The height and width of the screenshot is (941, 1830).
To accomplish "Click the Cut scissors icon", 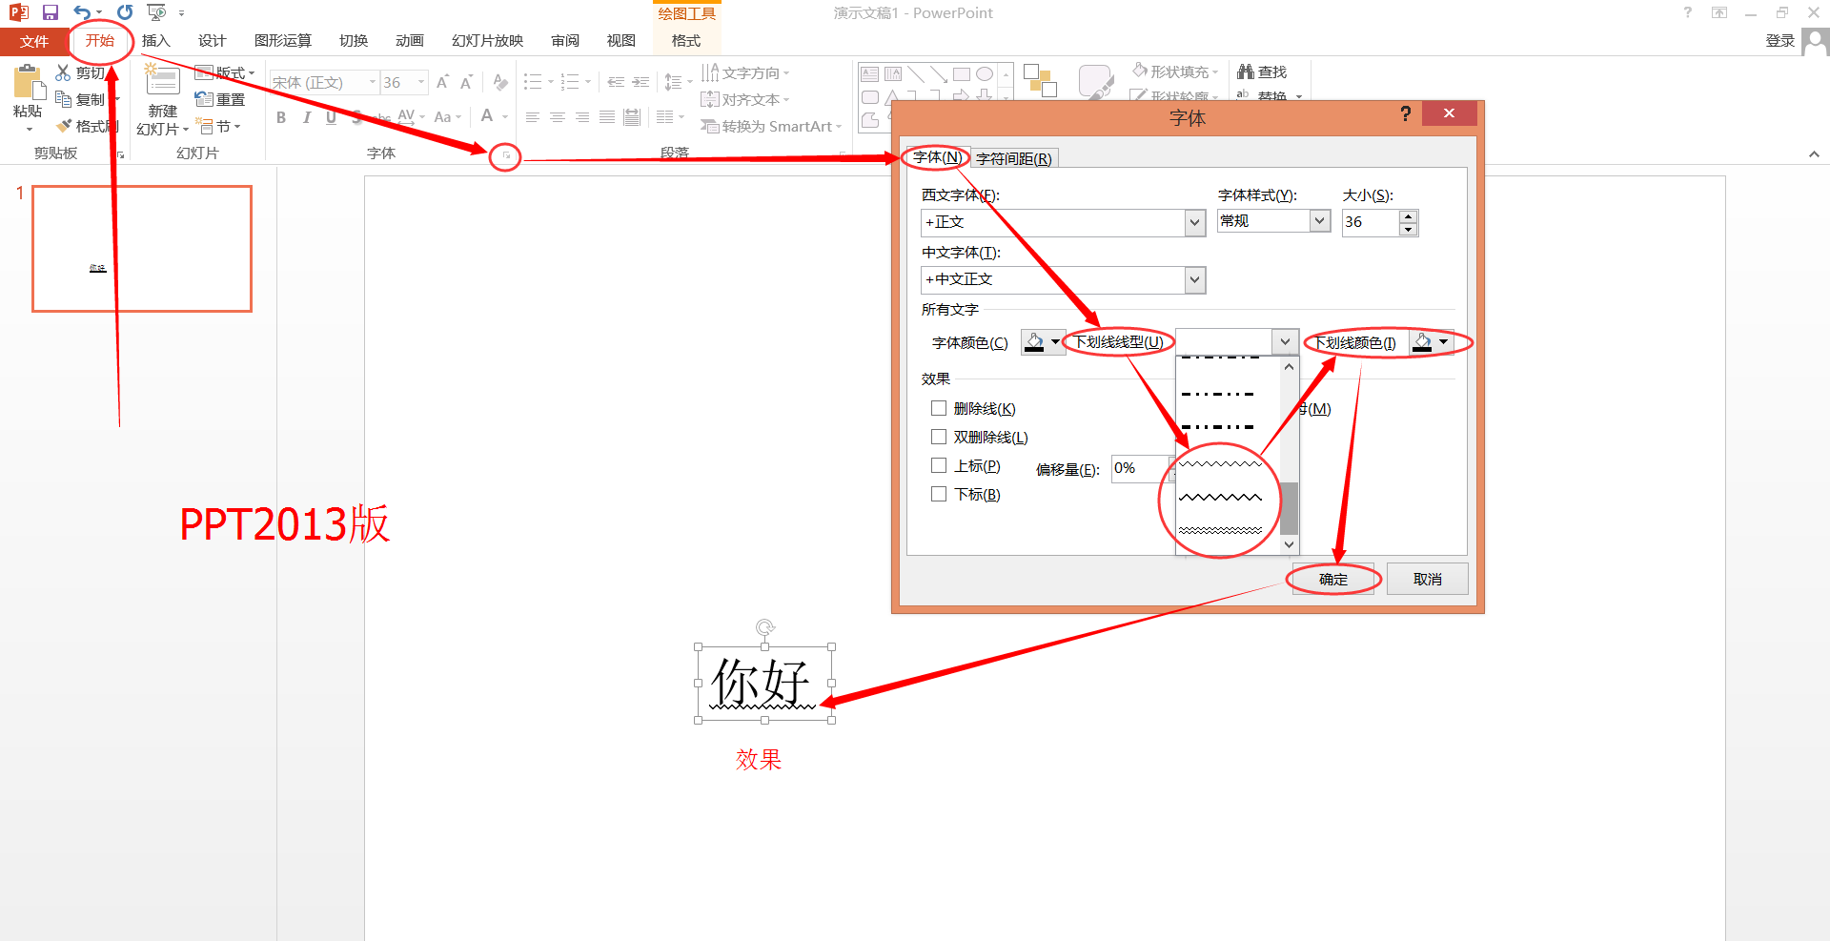I will [x=63, y=72].
